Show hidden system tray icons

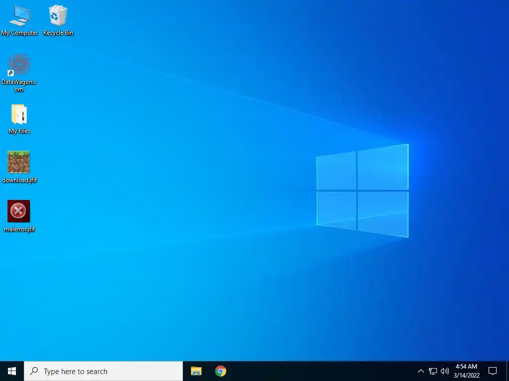tap(421, 371)
